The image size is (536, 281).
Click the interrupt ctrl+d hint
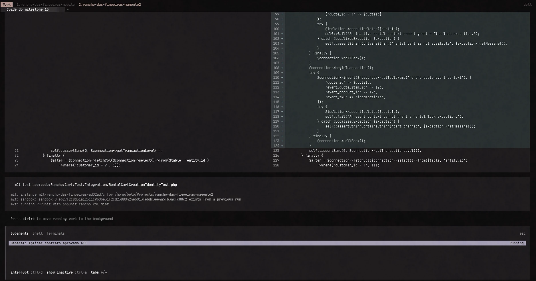(27, 272)
